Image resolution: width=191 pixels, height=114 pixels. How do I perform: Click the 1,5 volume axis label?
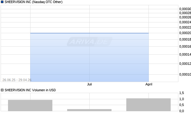click(x=181, y=93)
